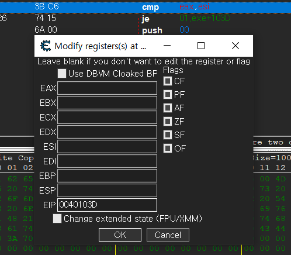This screenshot has height=255, width=291.
Task: Click the Leave blank instruction text
Action: click(144, 61)
